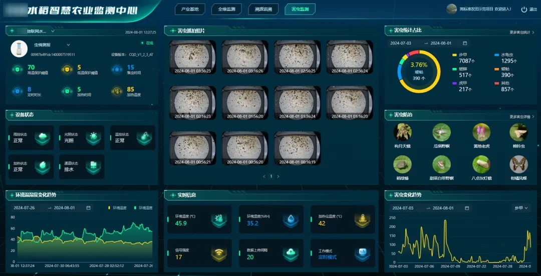Expand the 虫情测报 device dropdown
Viewport: 541px width, 276px height.
(x=68, y=45)
